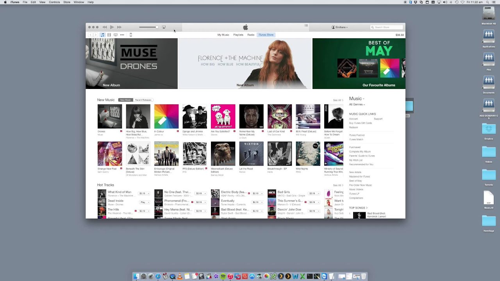
Task: Open the iPhone device icon
Action: pos(131,35)
